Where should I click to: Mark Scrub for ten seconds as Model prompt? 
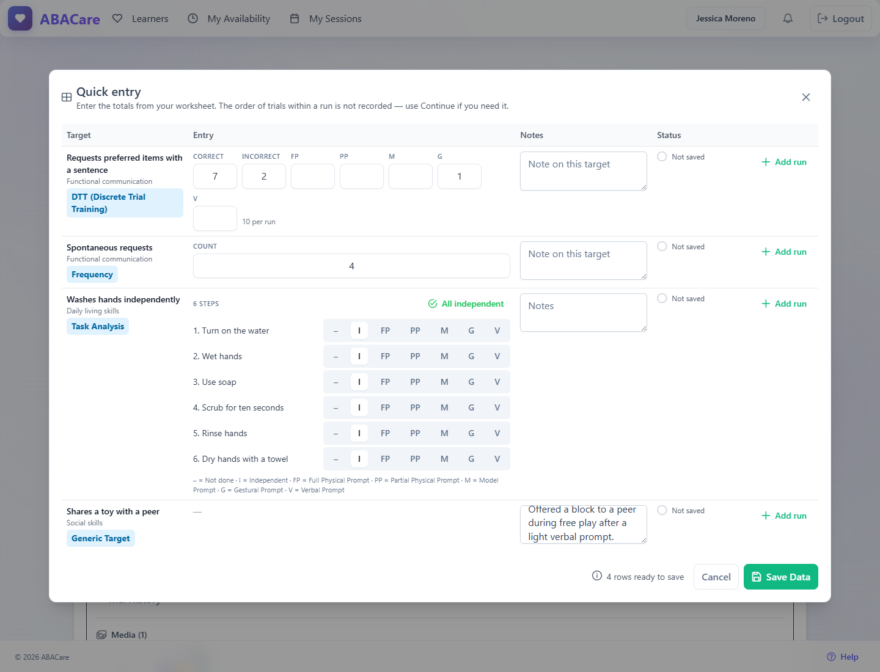point(444,407)
